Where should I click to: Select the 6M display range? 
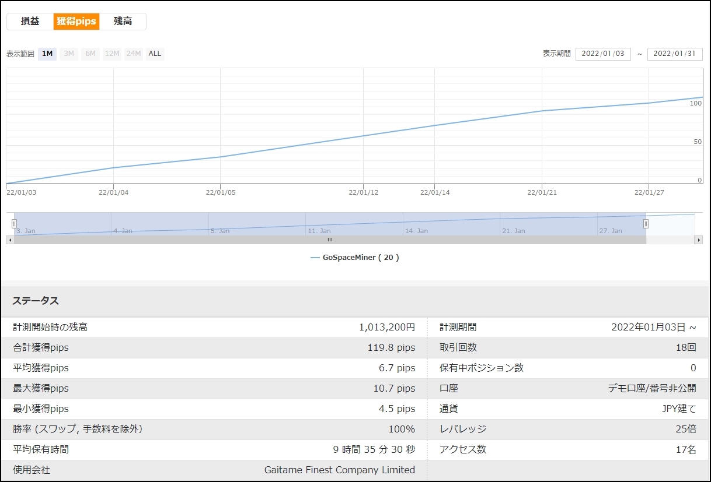tap(90, 54)
